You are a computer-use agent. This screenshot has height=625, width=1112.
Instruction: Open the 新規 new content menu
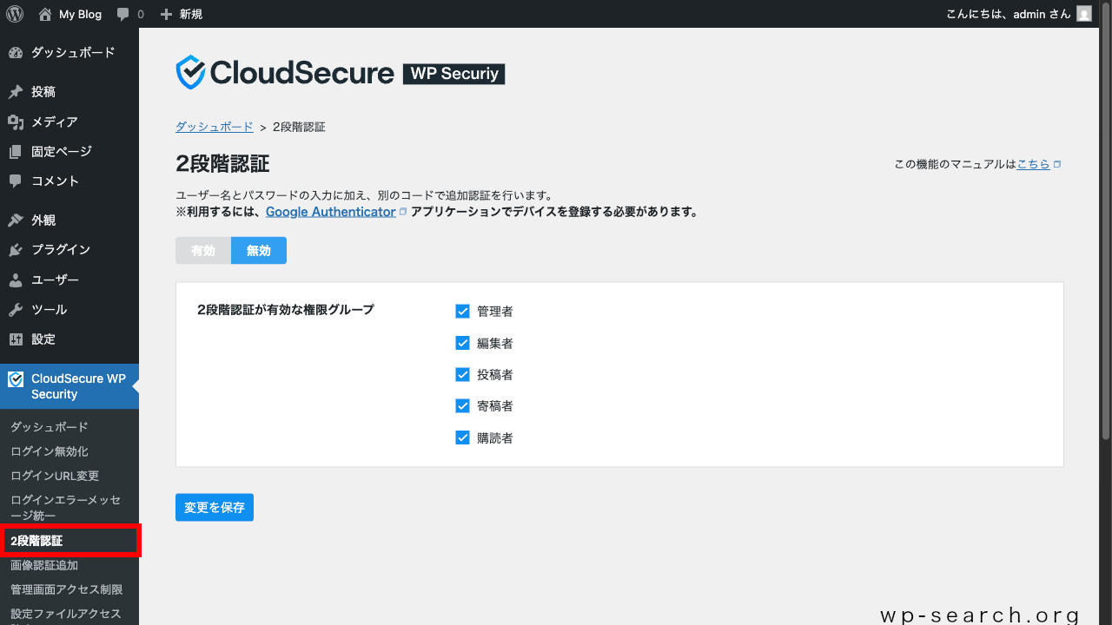(x=181, y=14)
